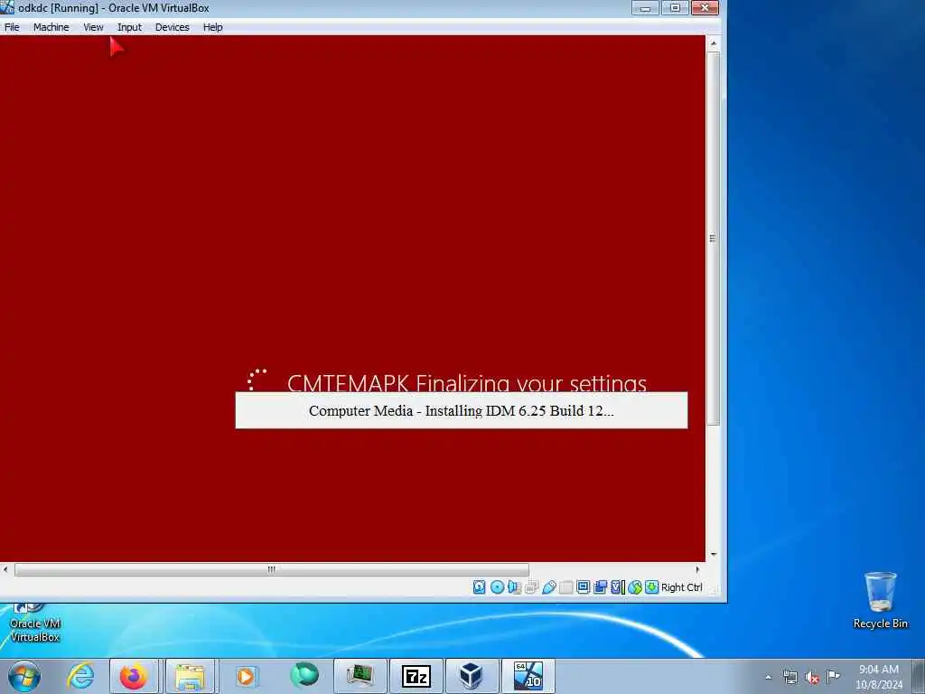Switch to VirtualBox Manager taskbar icon
Screen dimensions: 925x694
point(472,676)
